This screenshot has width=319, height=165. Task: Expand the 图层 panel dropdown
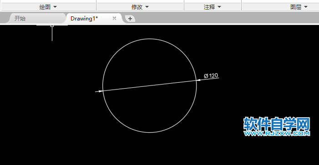tap(299, 7)
